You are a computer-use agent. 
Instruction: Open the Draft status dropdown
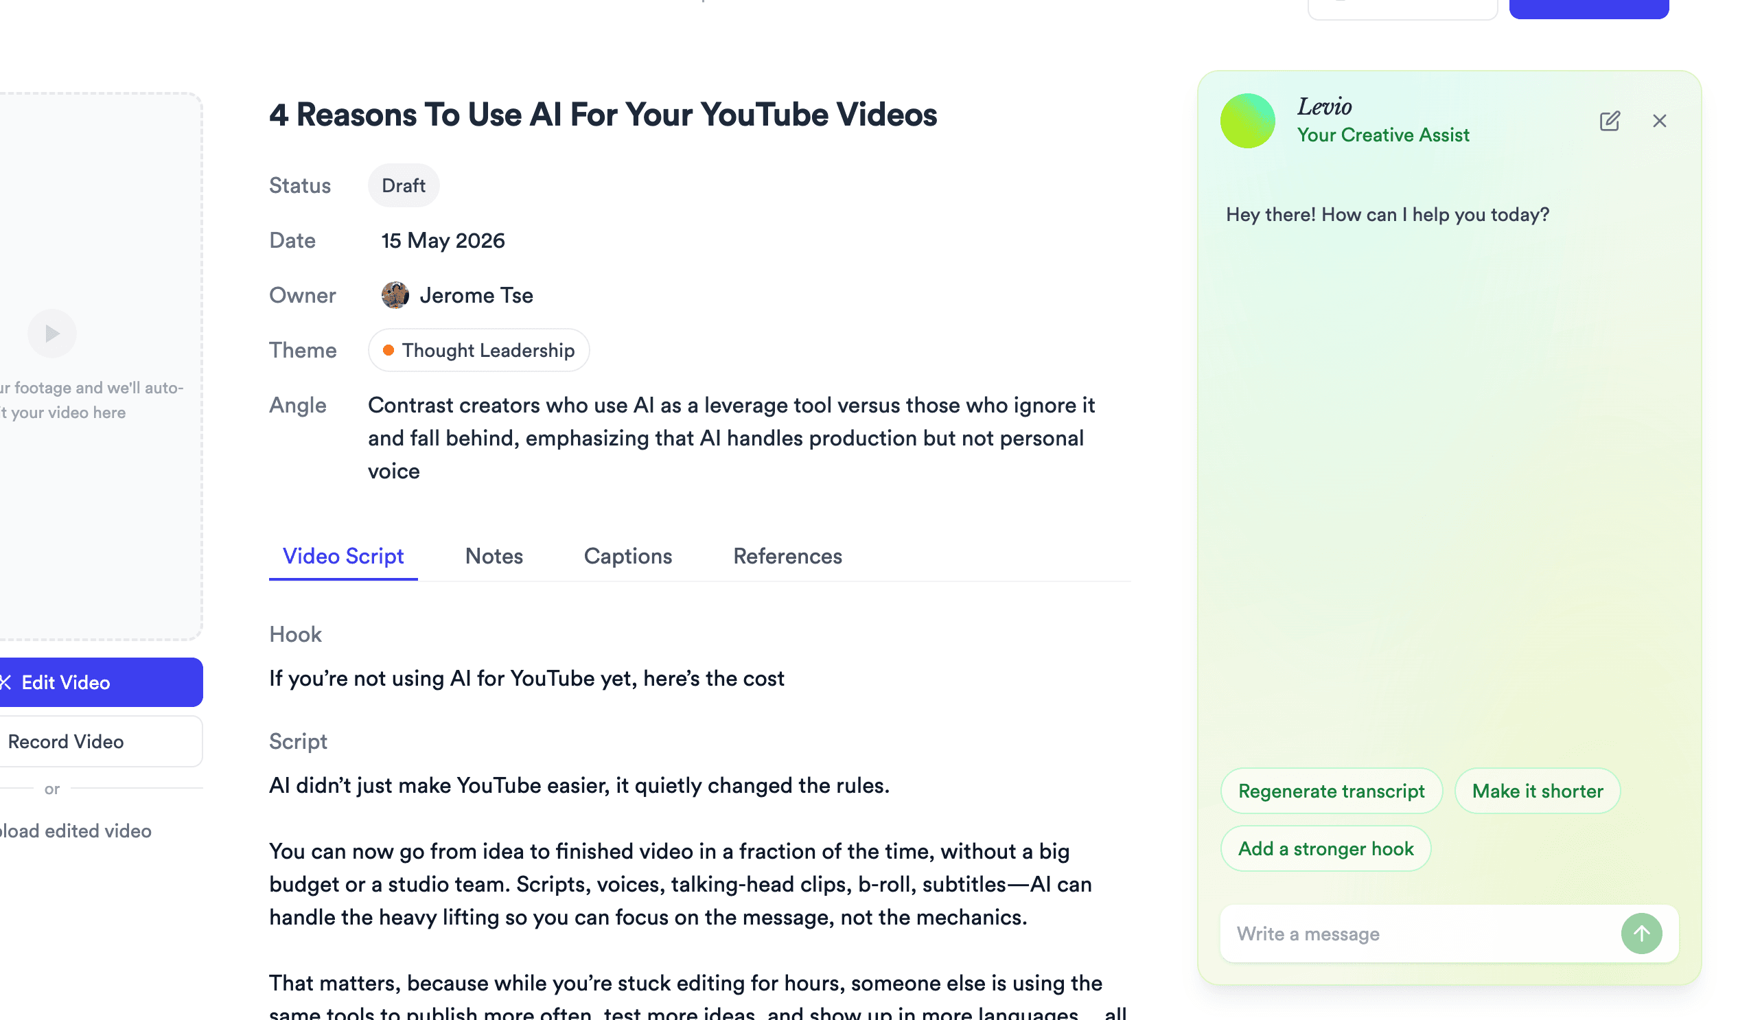[x=404, y=185]
